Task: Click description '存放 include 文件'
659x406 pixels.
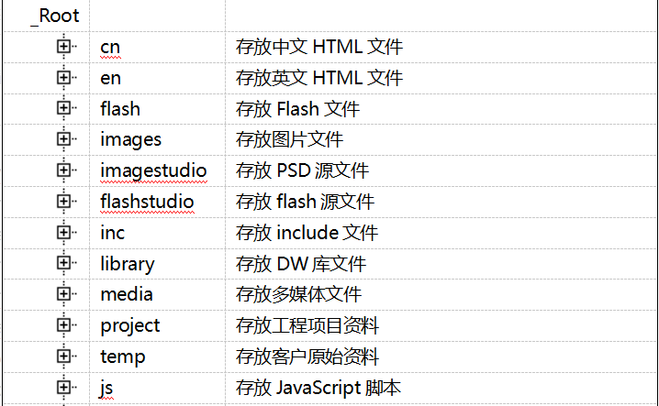Action: tap(307, 233)
